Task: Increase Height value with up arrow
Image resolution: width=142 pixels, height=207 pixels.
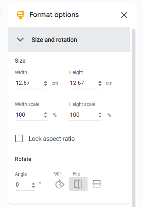Action: (x=100, y=82)
